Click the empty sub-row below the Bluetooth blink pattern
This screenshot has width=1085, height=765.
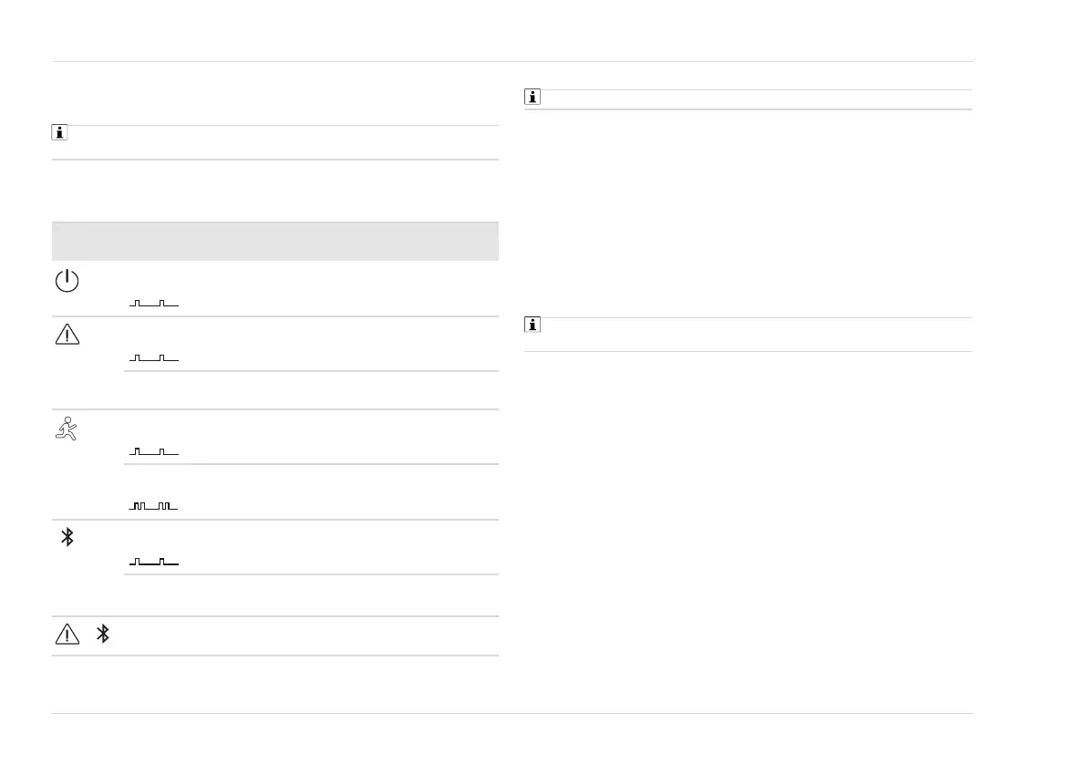coord(310,595)
